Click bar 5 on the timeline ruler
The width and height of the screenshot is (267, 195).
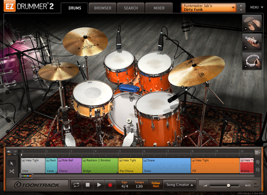(120, 151)
